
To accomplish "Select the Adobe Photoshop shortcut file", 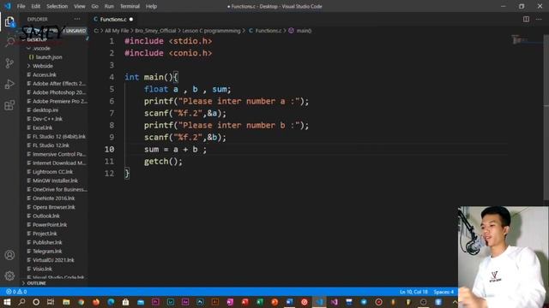I will pyautogui.click(x=59, y=92).
